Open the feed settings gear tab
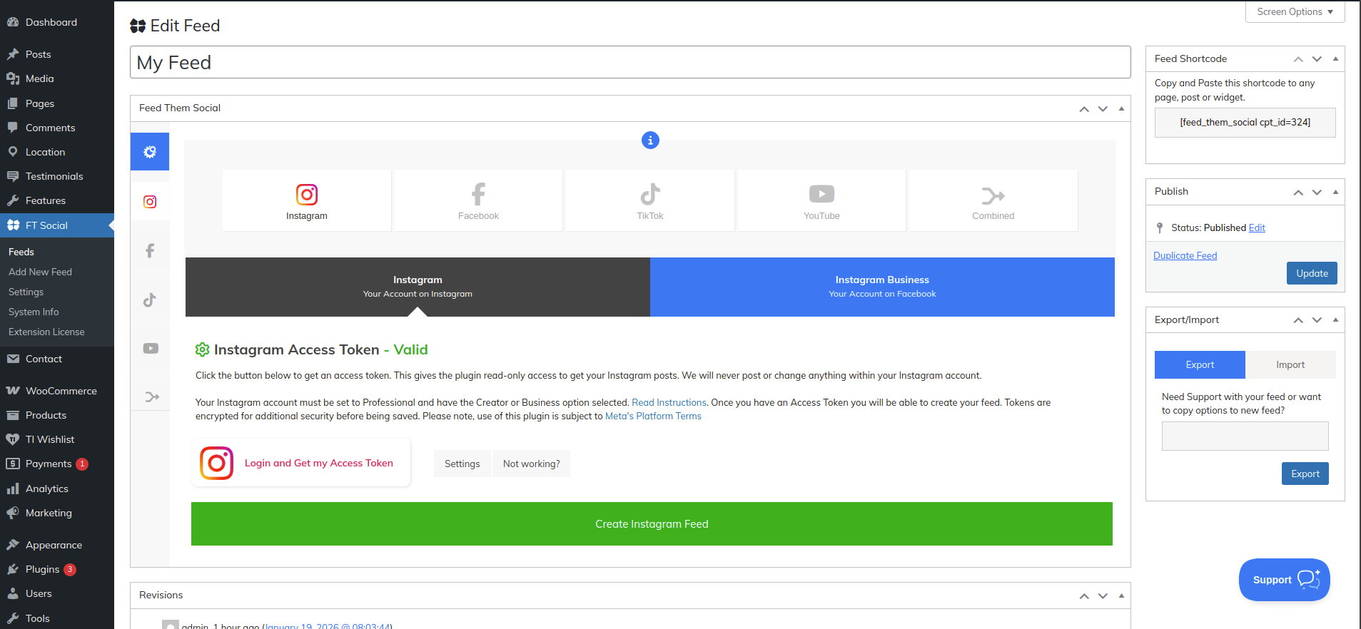 pyautogui.click(x=150, y=152)
